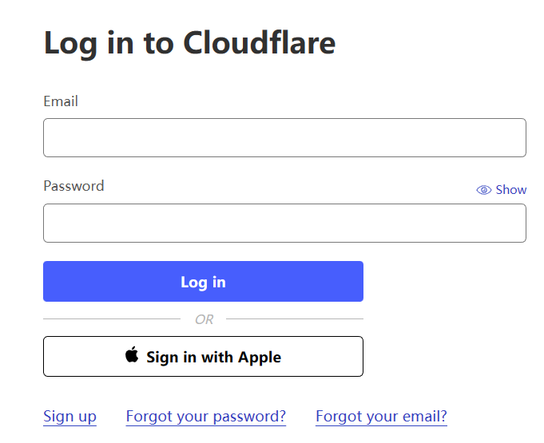Click the Apple logo icon
The height and width of the screenshot is (443, 544).
click(132, 354)
